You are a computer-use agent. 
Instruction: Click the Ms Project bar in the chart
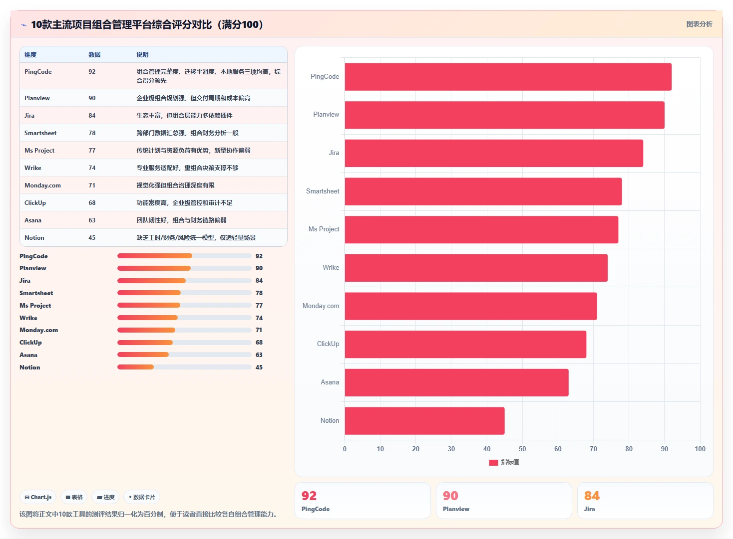(481, 229)
